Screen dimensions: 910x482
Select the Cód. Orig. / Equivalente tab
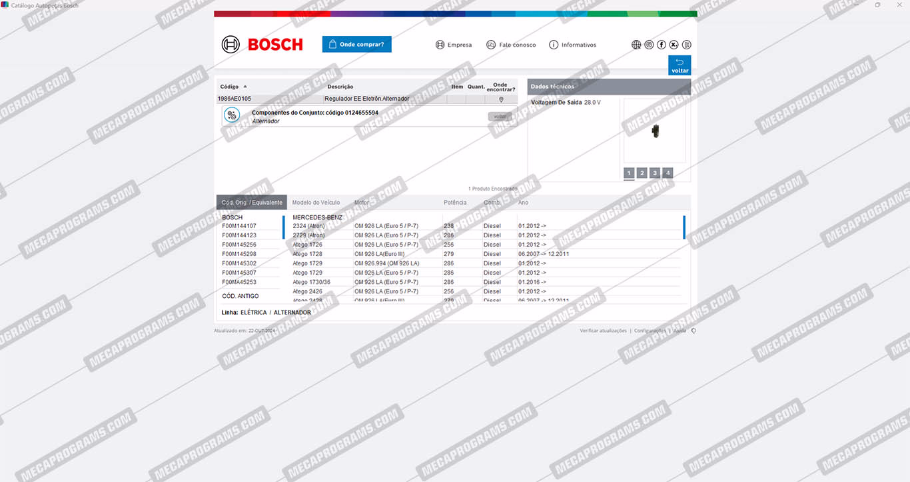(x=252, y=203)
